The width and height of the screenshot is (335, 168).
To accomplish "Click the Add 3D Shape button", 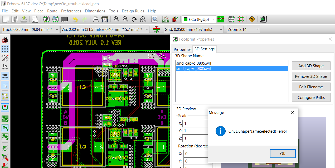I will [x=311, y=66].
